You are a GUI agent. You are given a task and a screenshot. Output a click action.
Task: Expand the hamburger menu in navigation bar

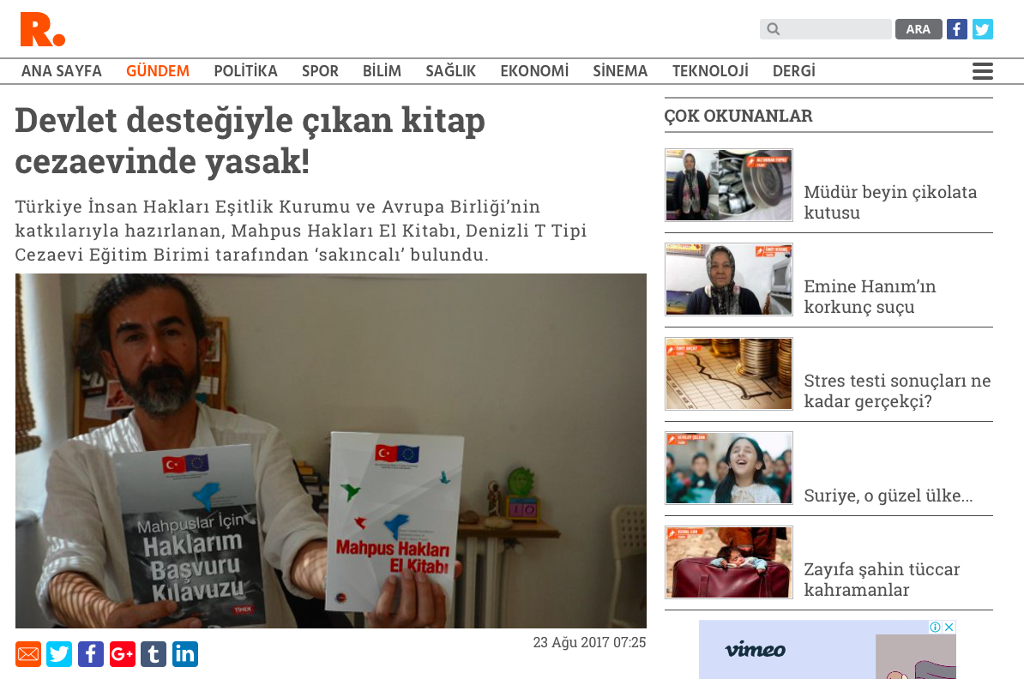(x=982, y=71)
